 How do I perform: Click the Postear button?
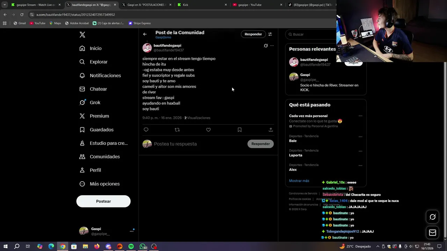(x=103, y=201)
